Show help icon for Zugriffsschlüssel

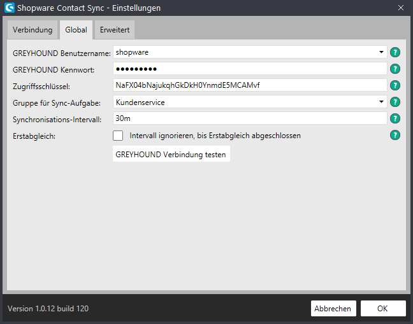point(395,85)
